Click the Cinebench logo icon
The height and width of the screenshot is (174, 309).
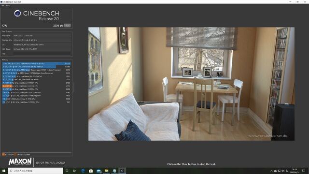tap(17, 14)
